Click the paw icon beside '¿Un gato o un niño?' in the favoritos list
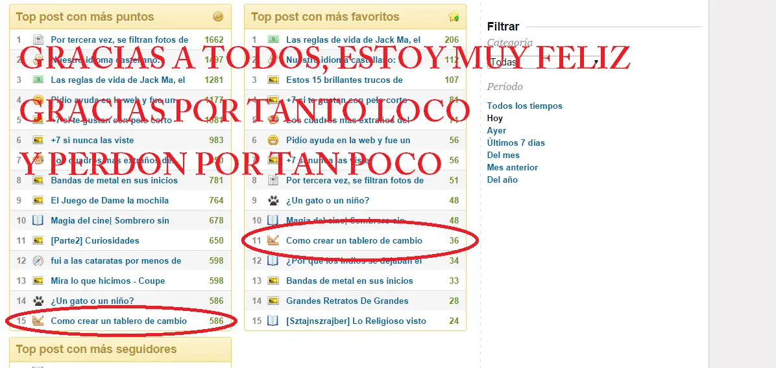 [273, 201]
